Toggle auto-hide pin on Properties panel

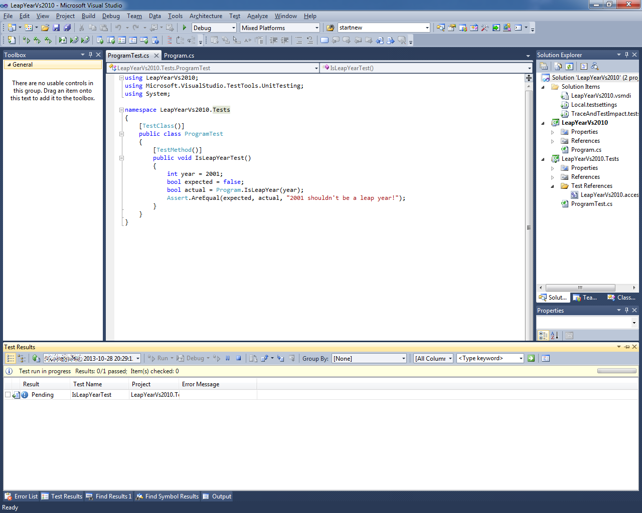626,310
